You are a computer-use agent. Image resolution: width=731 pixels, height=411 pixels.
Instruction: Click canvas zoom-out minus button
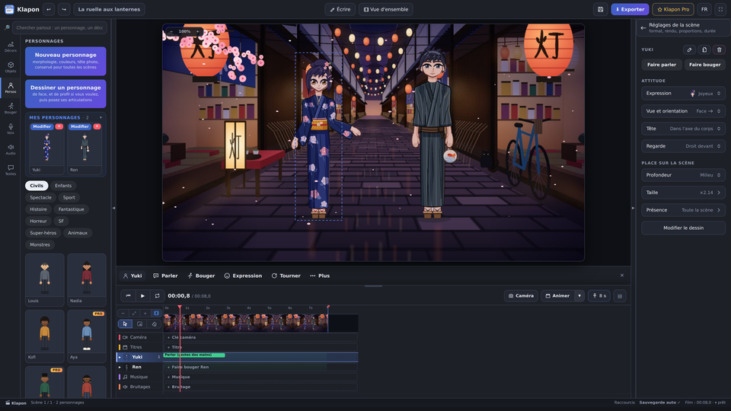[171, 32]
